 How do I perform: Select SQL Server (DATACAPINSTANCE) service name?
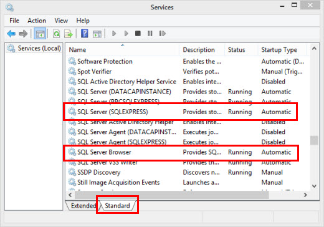124,92
